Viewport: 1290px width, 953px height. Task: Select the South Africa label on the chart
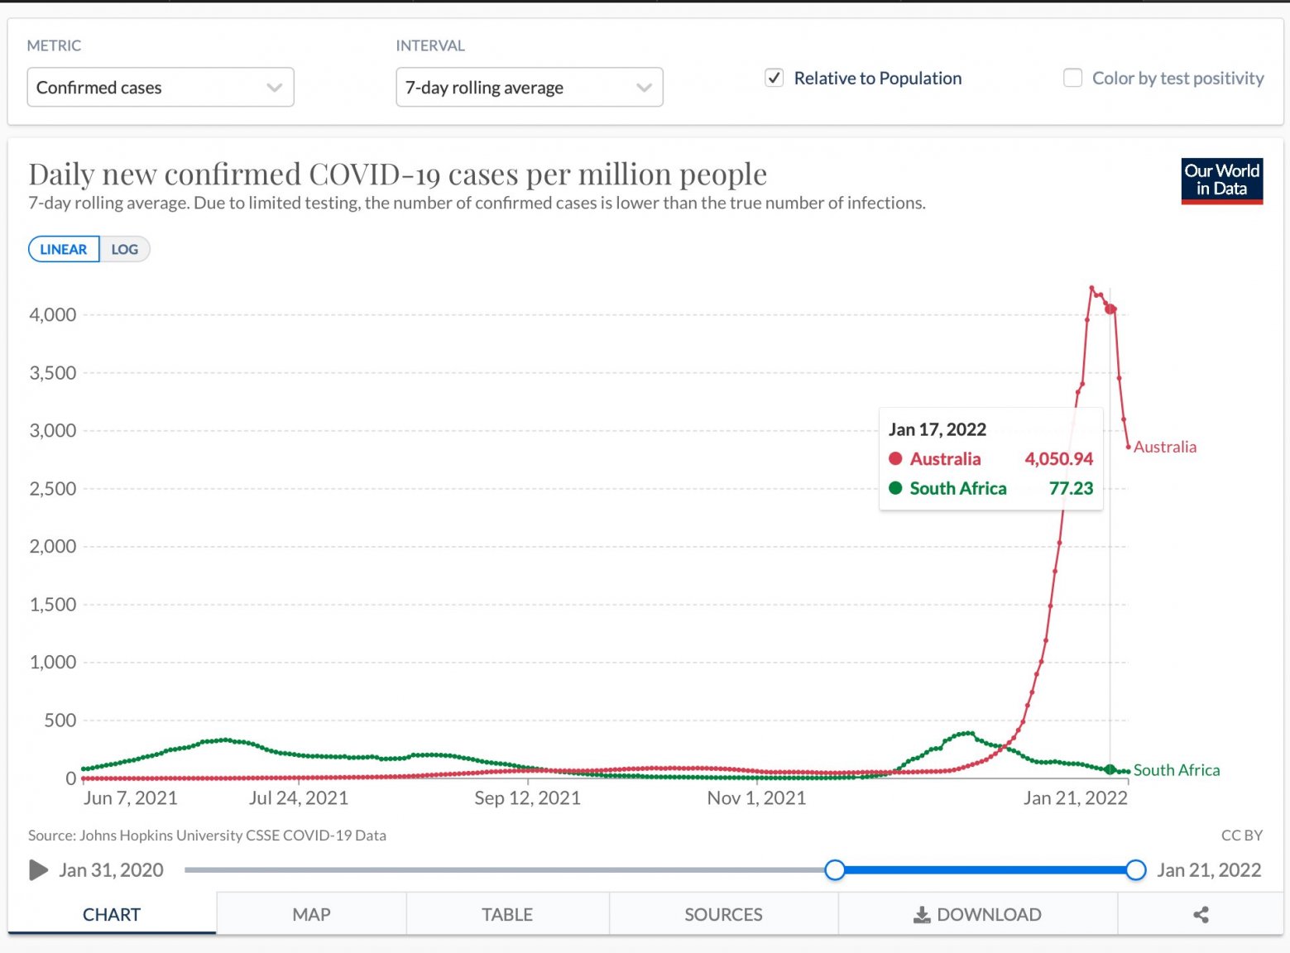click(x=1176, y=769)
